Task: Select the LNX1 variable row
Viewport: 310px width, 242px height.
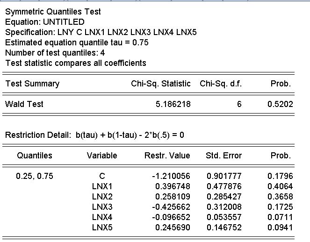Action: pyautogui.click(x=102, y=186)
